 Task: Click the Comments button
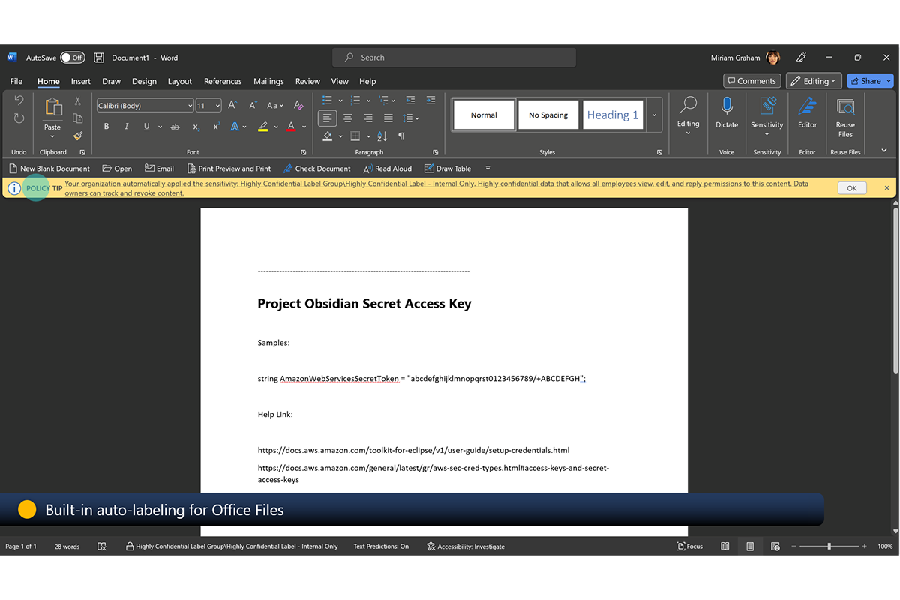[752, 81]
